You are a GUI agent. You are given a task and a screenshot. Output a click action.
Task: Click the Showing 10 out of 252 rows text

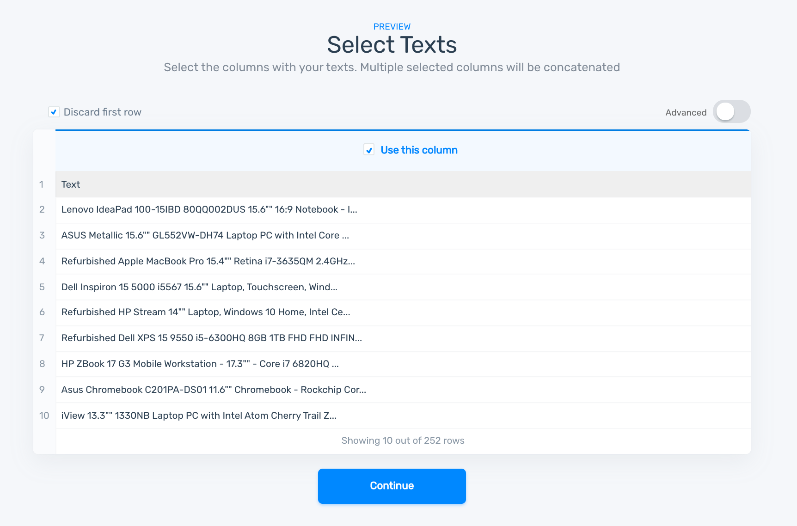click(x=403, y=440)
